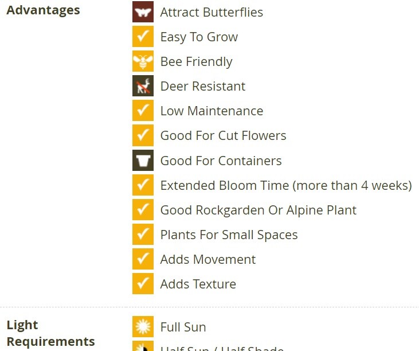
Task: Click the Full Sun icon
Action: click(x=143, y=327)
